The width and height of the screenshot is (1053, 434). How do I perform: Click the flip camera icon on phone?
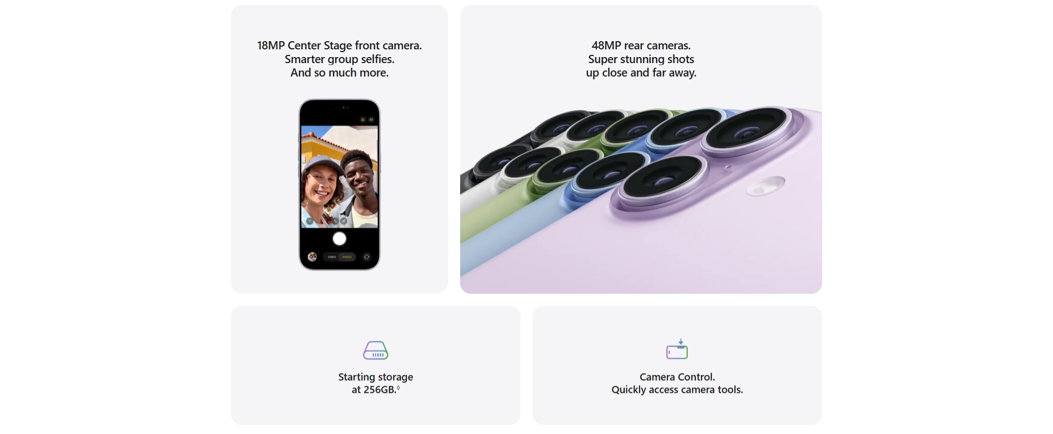pyautogui.click(x=367, y=257)
